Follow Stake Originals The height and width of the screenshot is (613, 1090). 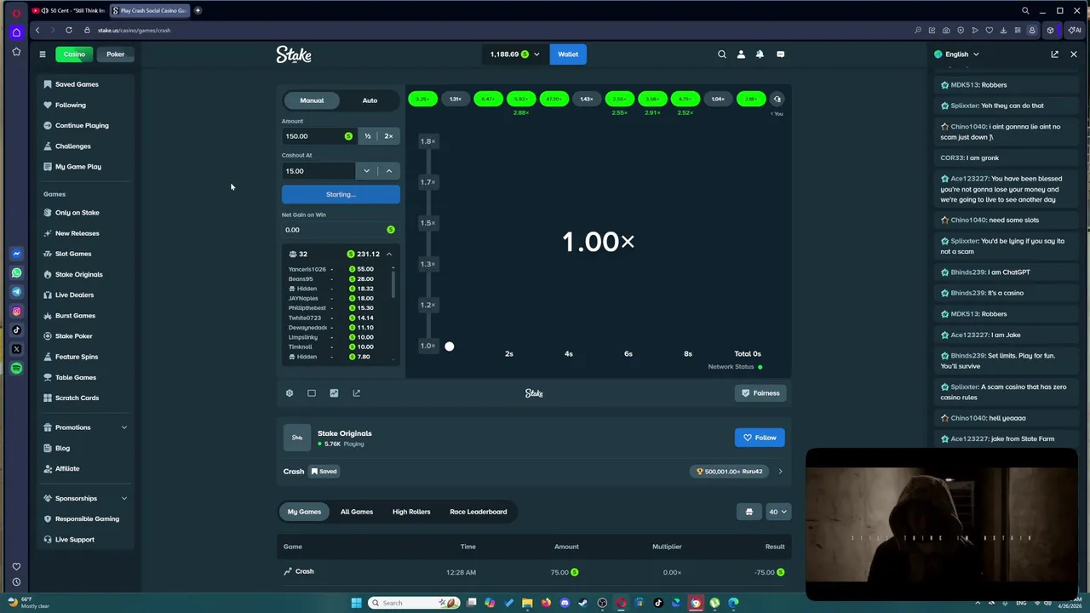760,438
